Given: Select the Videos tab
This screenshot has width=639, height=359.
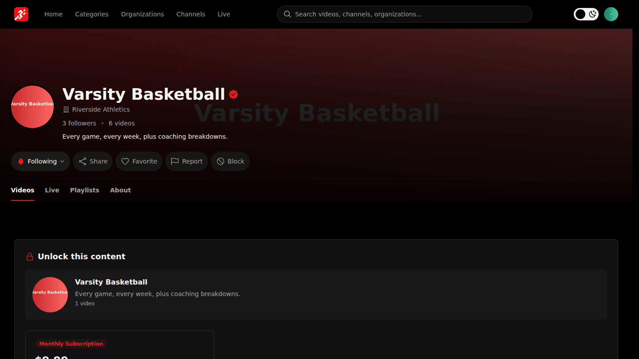Looking at the screenshot, I should [23, 190].
